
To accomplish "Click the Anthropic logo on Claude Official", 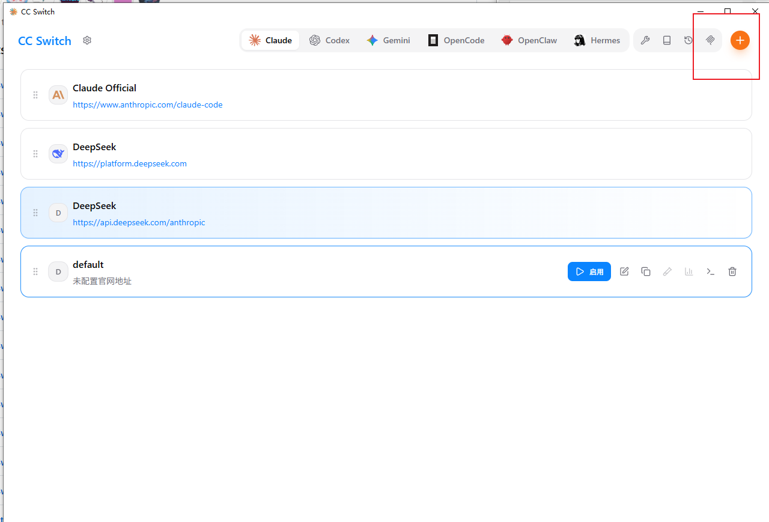I will pos(58,95).
